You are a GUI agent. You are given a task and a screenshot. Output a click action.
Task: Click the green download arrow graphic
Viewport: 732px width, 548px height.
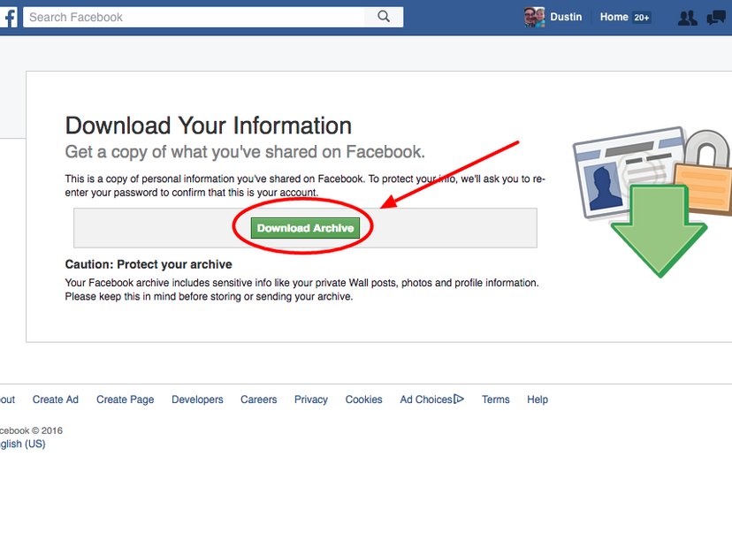[659, 232]
